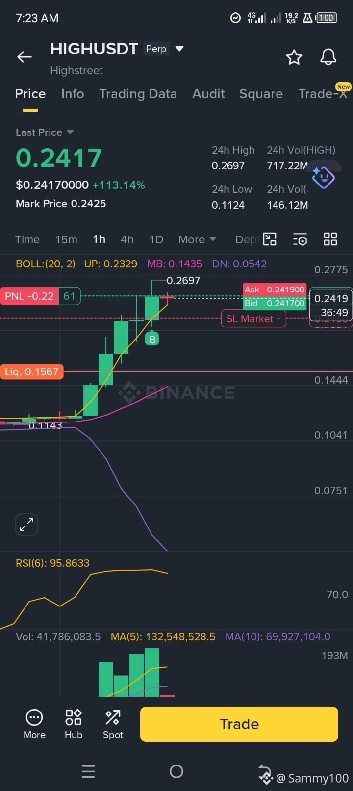Tap the Liq. 0.1567 liquidation label

click(x=32, y=372)
